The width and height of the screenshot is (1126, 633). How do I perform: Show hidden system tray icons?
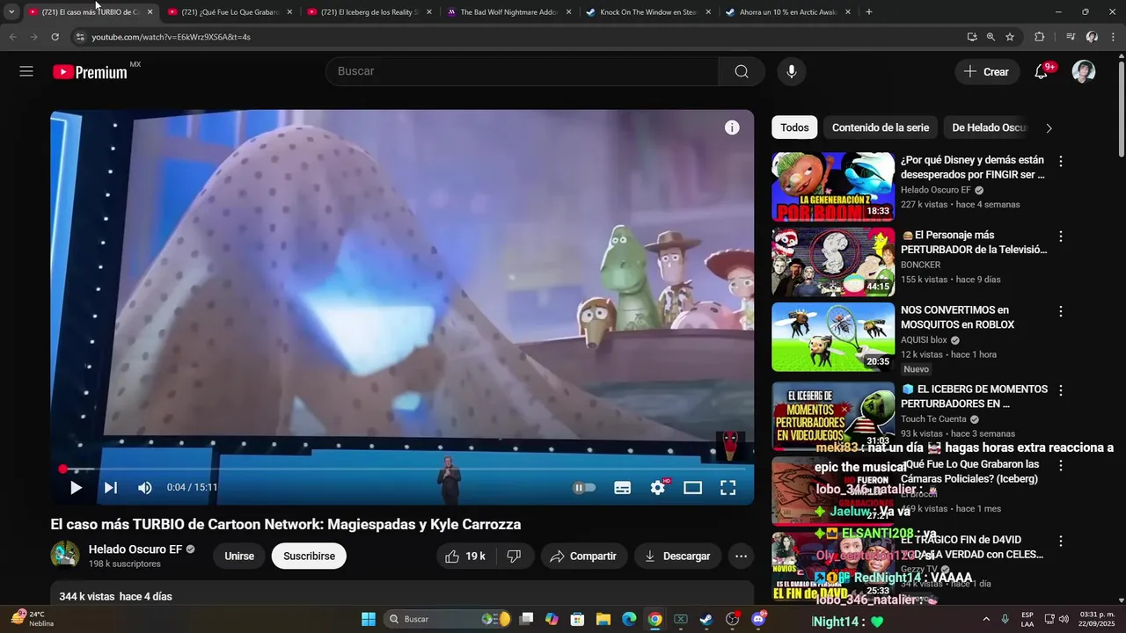tap(986, 619)
